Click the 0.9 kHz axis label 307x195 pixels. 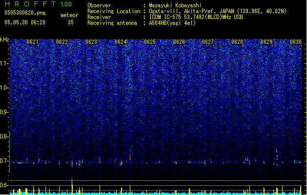[4, 112]
